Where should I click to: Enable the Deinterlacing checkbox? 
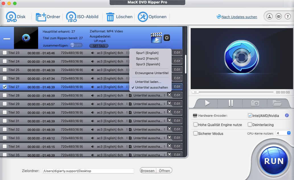250,125
